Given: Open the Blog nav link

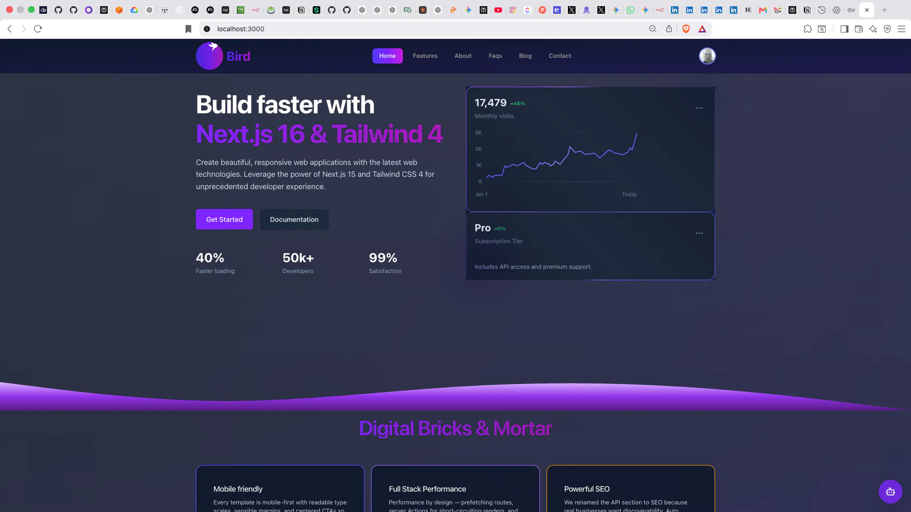Looking at the screenshot, I should click(x=525, y=56).
